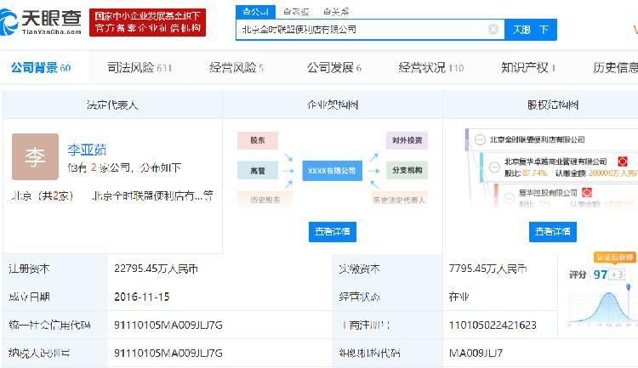Open legal representative 李亚茹 profile link

click(x=87, y=150)
